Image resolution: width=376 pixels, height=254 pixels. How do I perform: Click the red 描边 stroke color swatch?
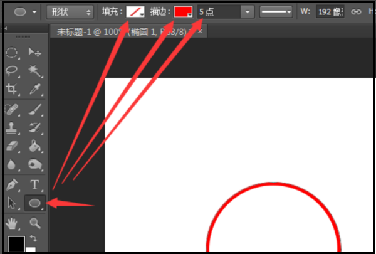point(183,11)
